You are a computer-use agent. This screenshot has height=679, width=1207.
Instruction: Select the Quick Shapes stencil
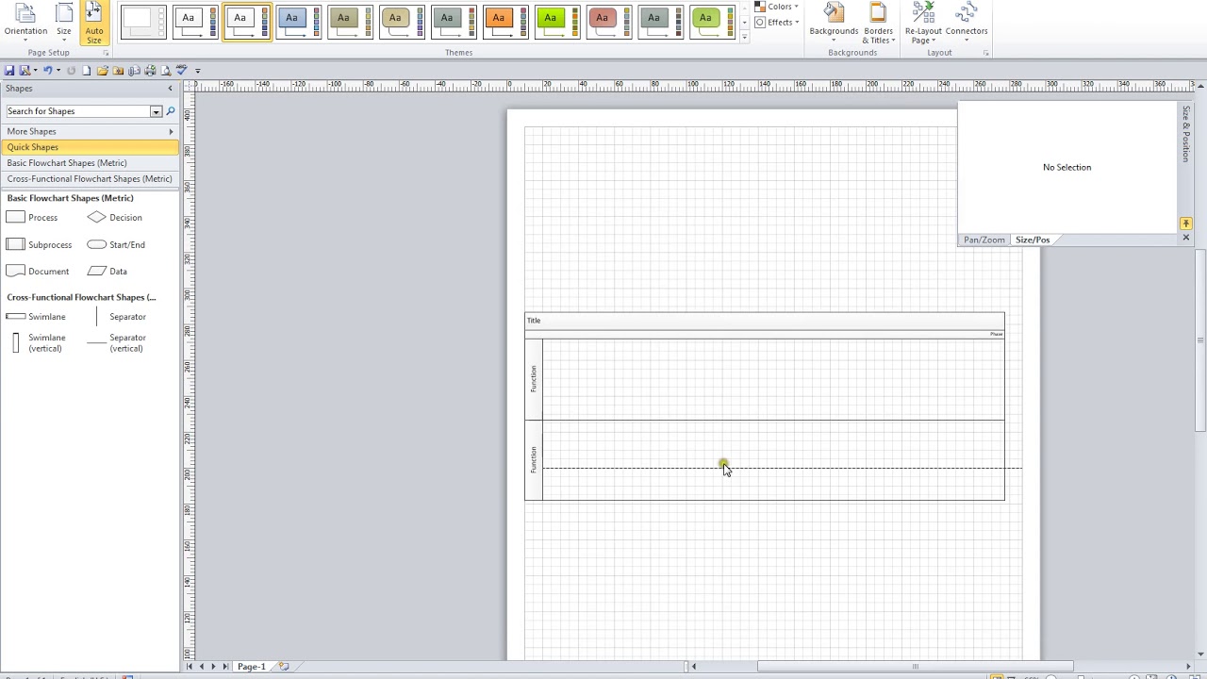(x=90, y=147)
